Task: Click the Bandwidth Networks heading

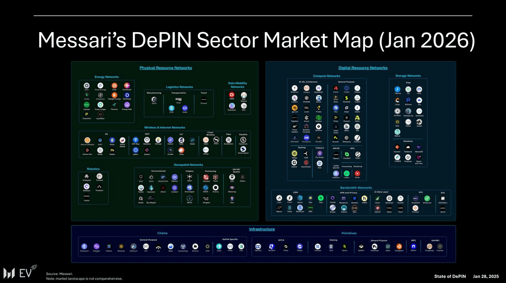Action: click(x=356, y=187)
